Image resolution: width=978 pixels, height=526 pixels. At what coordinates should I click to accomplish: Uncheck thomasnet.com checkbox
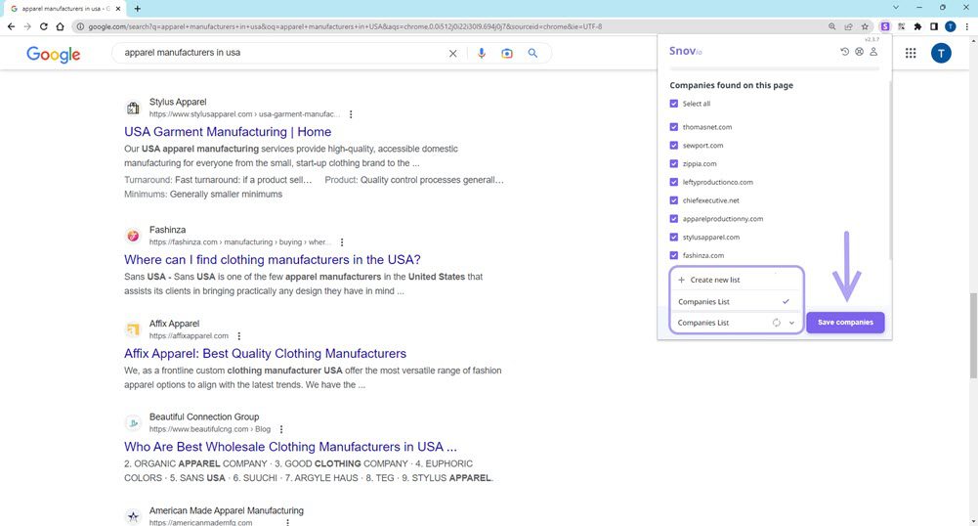673,127
